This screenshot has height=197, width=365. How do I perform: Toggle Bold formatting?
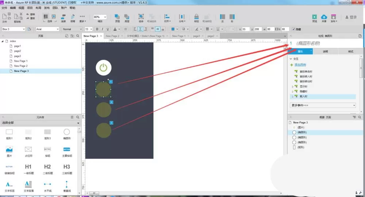[97, 29]
